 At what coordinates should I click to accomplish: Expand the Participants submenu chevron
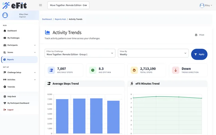click(x=35, y=45)
